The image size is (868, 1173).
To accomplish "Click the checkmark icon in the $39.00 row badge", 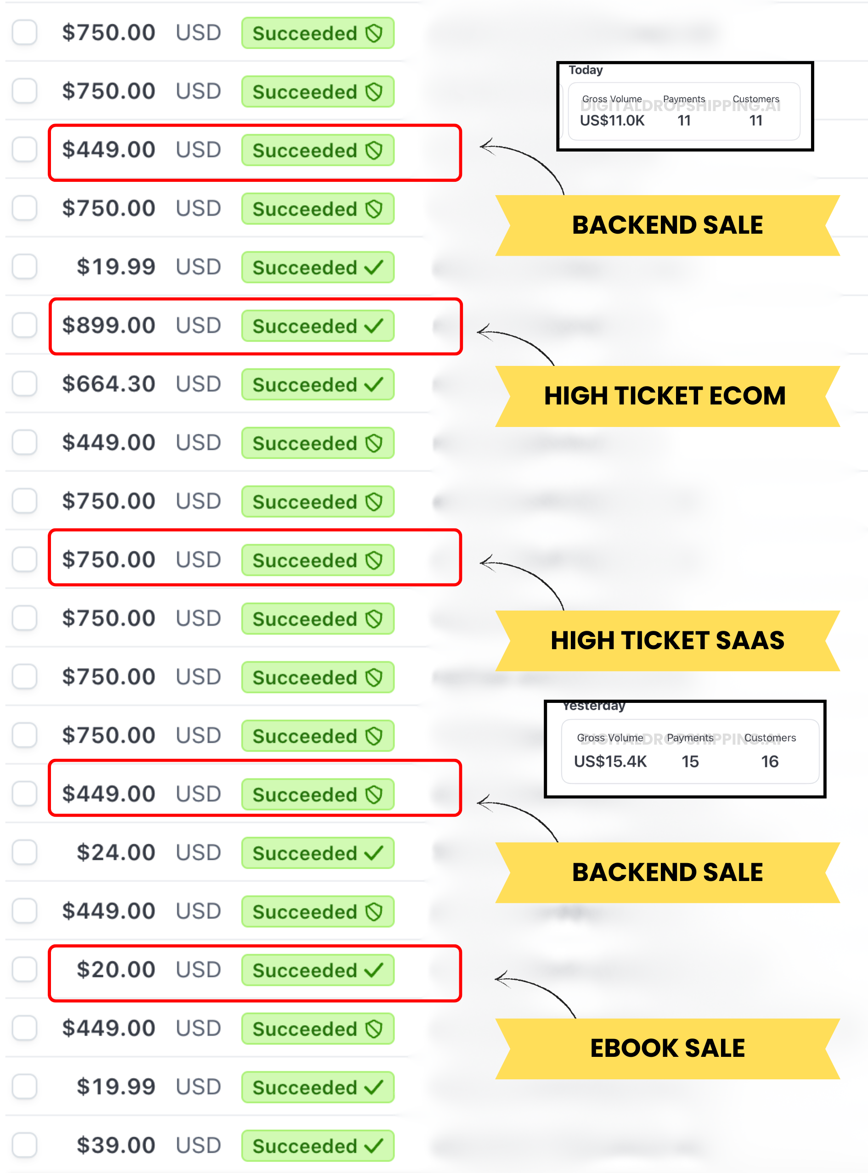I will pyautogui.click(x=373, y=1146).
